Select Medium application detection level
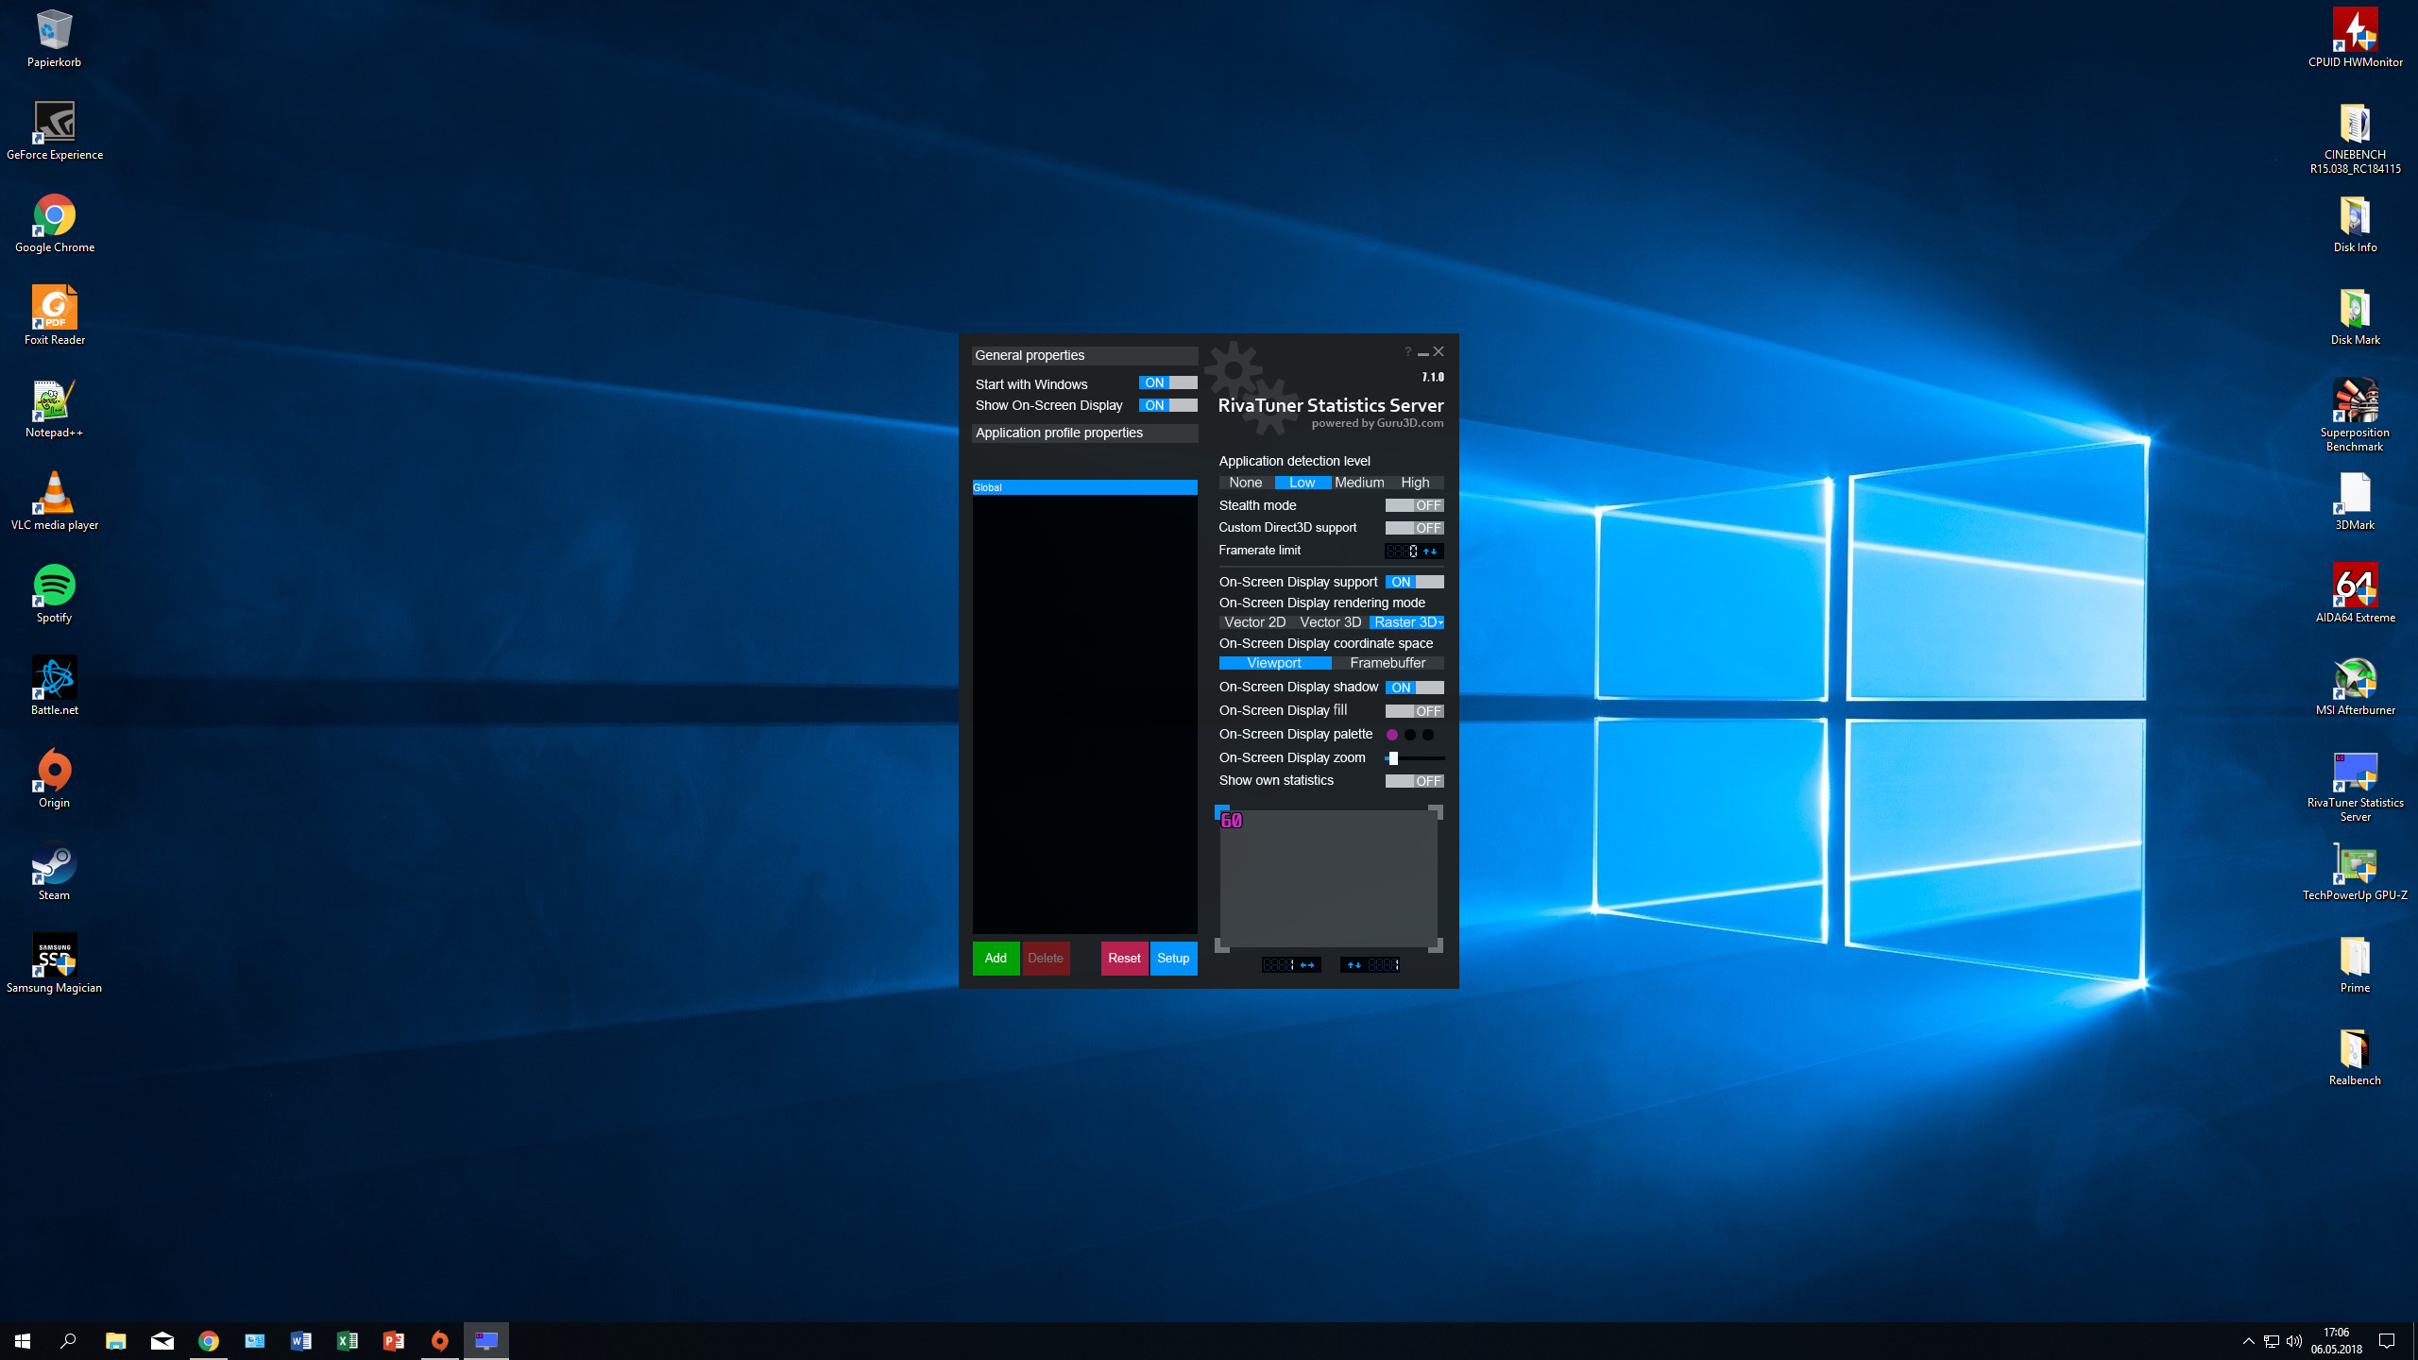Screen dimensions: 2418x1360 pyautogui.click(x=1359, y=483)
